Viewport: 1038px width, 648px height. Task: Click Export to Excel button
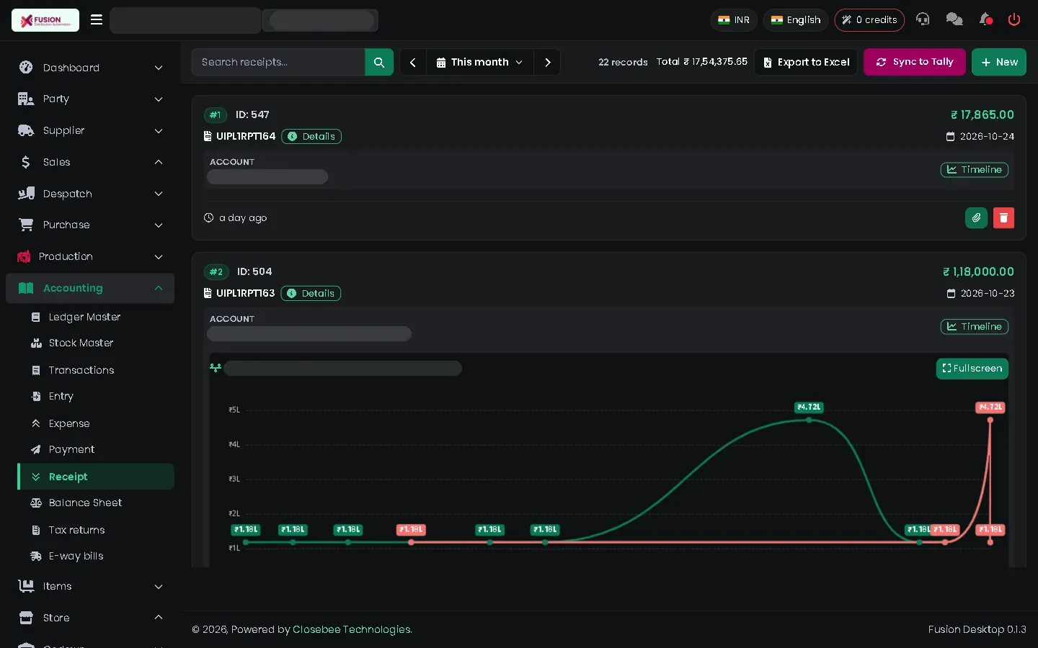click(806, 62)
